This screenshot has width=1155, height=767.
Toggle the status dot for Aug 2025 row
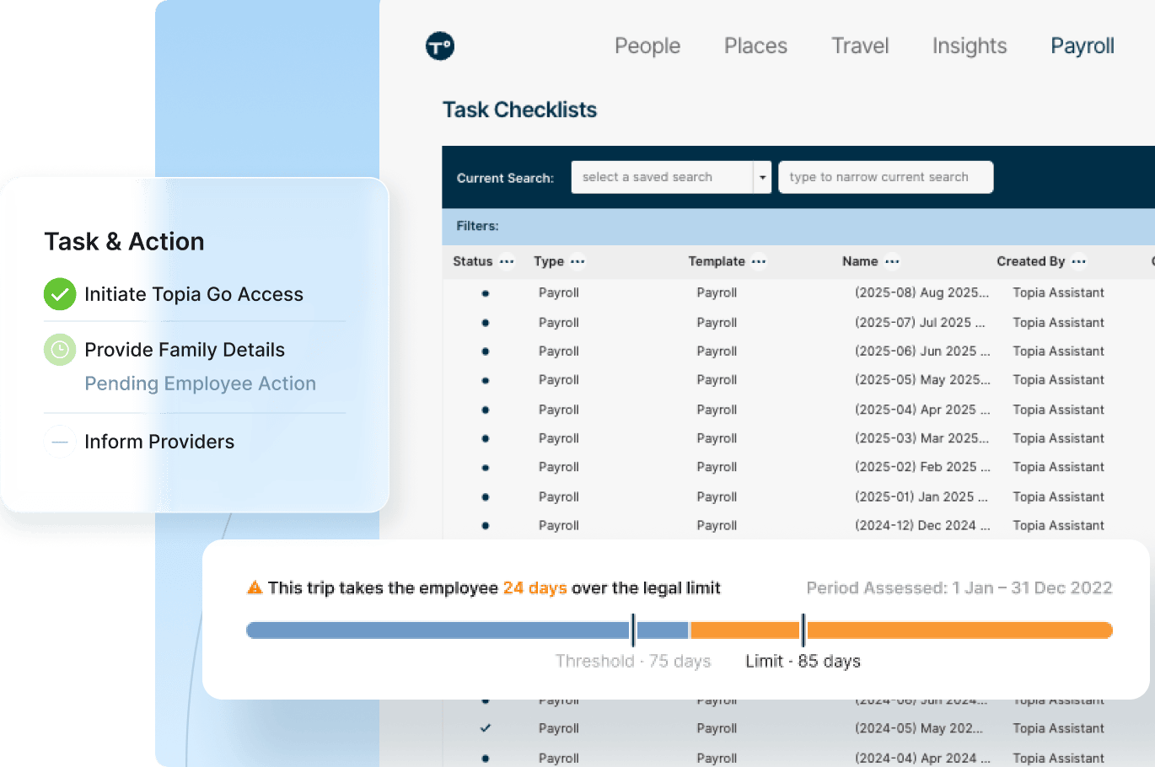pyautogui.click(x=486, y=293)
